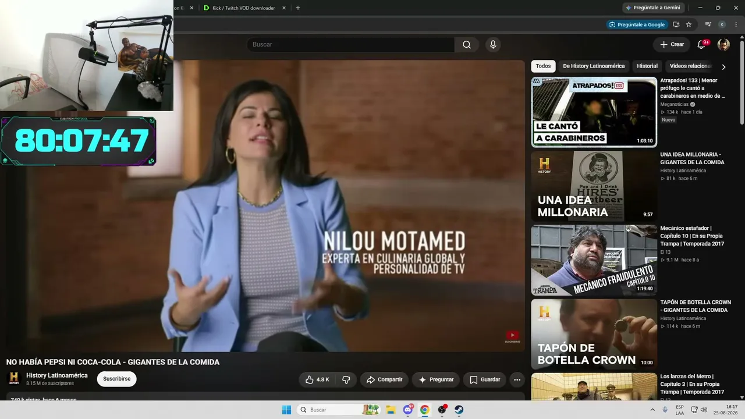Click the install app icon in address bar

coord(676,24)
